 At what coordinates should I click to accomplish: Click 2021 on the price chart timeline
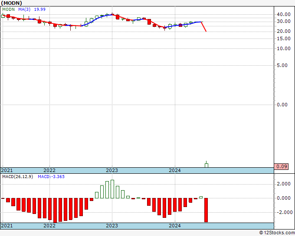tap(7, 170)
